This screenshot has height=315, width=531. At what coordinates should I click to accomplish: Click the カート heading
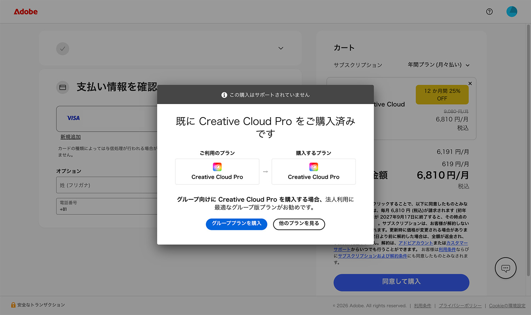pyautogui.click(x=344, y=48)
